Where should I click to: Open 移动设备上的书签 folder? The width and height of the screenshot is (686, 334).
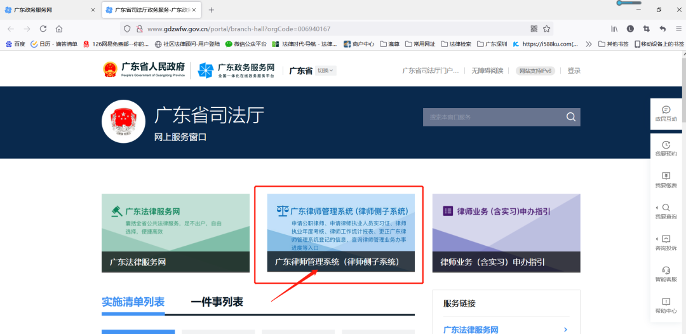coord(659,44)
